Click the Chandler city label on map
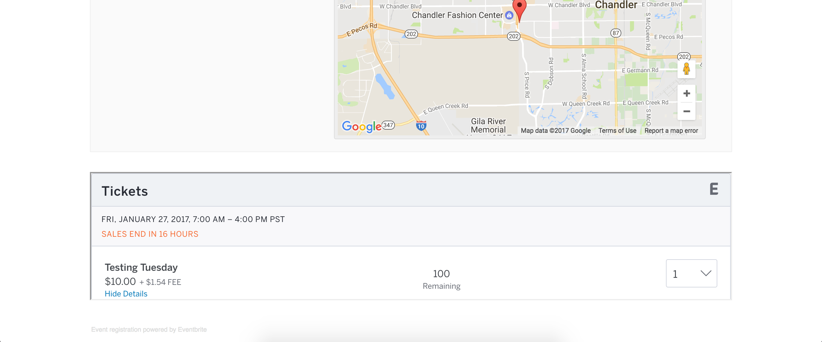The width and height of the screenshot is (822, 342). (616, 5)
